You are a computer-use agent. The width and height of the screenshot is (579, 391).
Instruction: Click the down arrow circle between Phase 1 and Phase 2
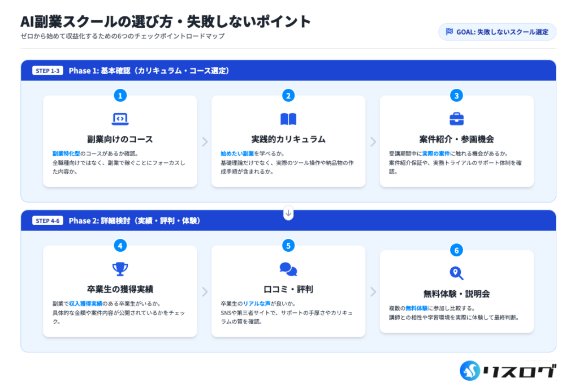pyautogui.click(x=288, y=213)
